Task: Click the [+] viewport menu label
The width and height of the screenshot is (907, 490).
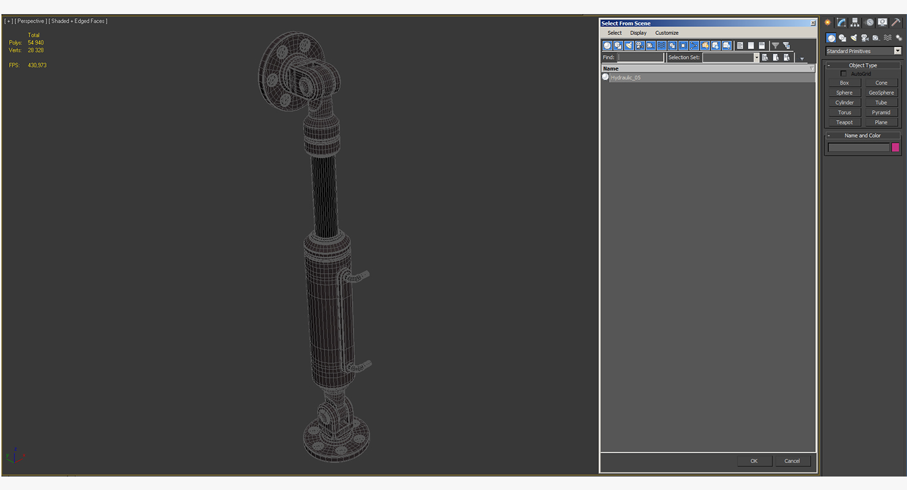Action: [x=8, y=21]
